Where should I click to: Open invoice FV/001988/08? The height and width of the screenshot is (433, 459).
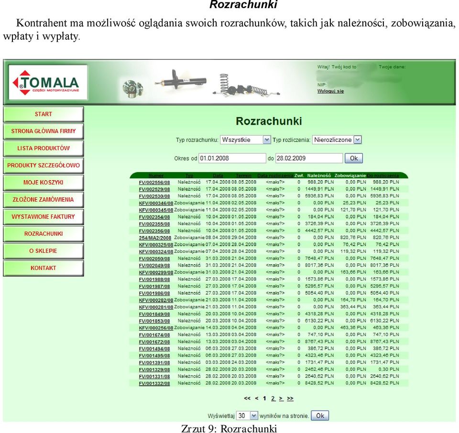[x=154, y=280]
